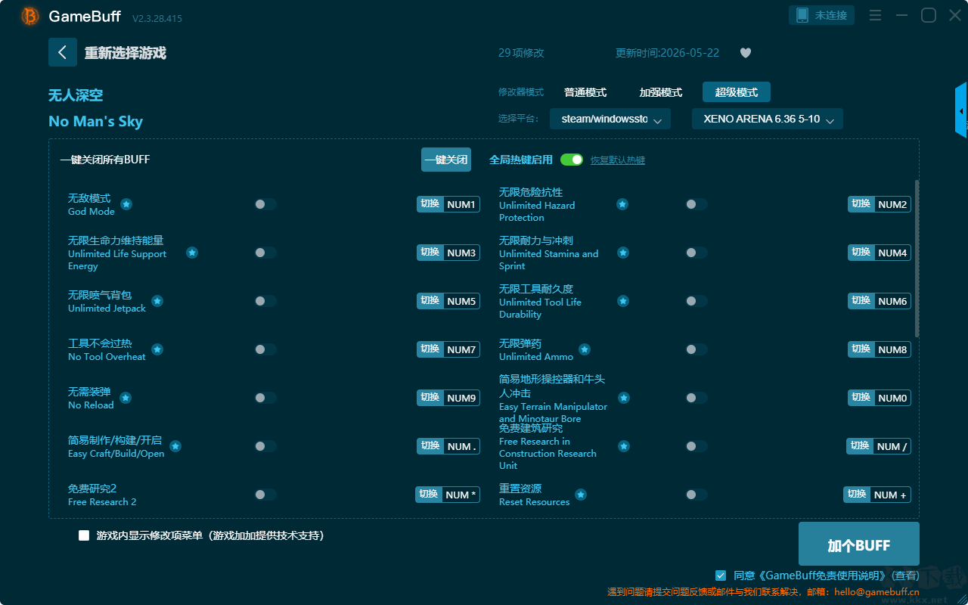Click the star beside God Mode
The height and width of the screenshot is (605, 968).
[x=126, y=204]
